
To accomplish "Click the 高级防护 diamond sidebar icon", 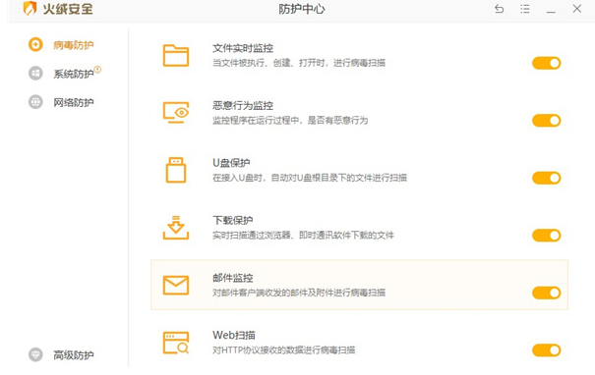I will pyautogui.click(x=35, y=354).
